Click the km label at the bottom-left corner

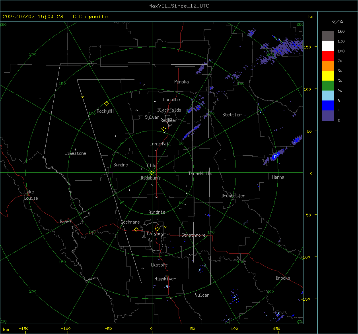tap(6, 330)
